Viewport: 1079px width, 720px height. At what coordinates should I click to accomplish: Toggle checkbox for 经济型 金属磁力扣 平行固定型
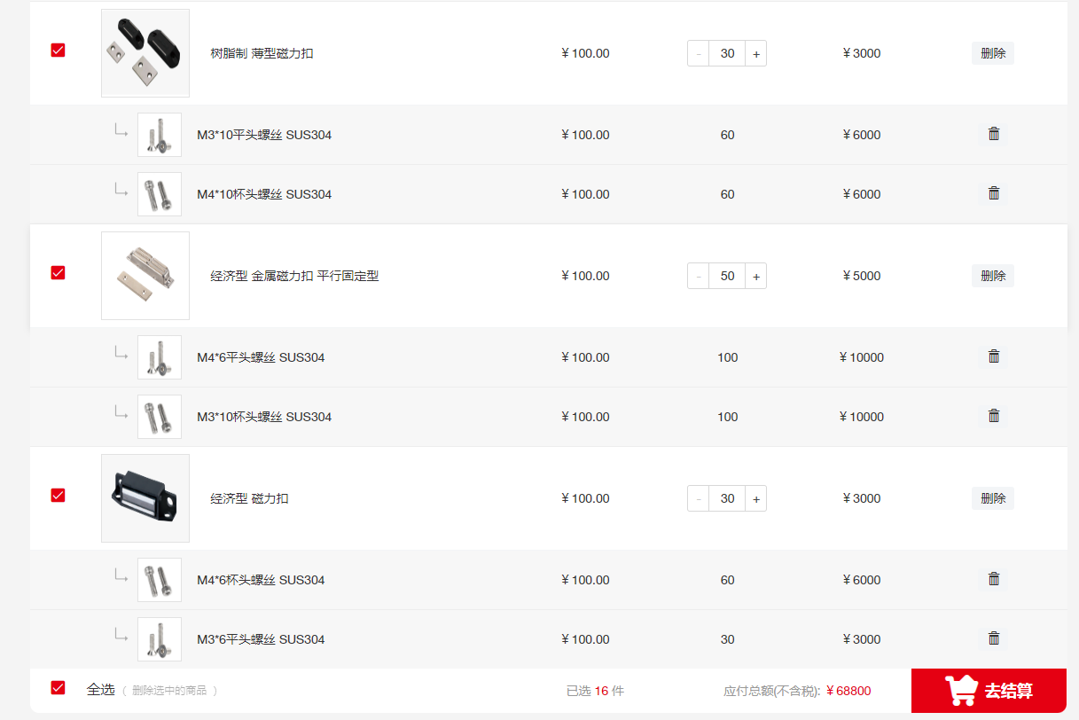coord(59,273)
